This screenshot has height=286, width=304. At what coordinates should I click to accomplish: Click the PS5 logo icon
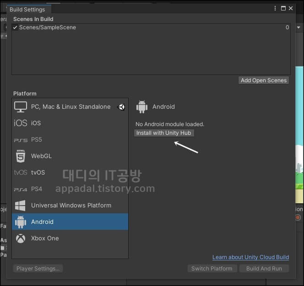tap(21, 140)
